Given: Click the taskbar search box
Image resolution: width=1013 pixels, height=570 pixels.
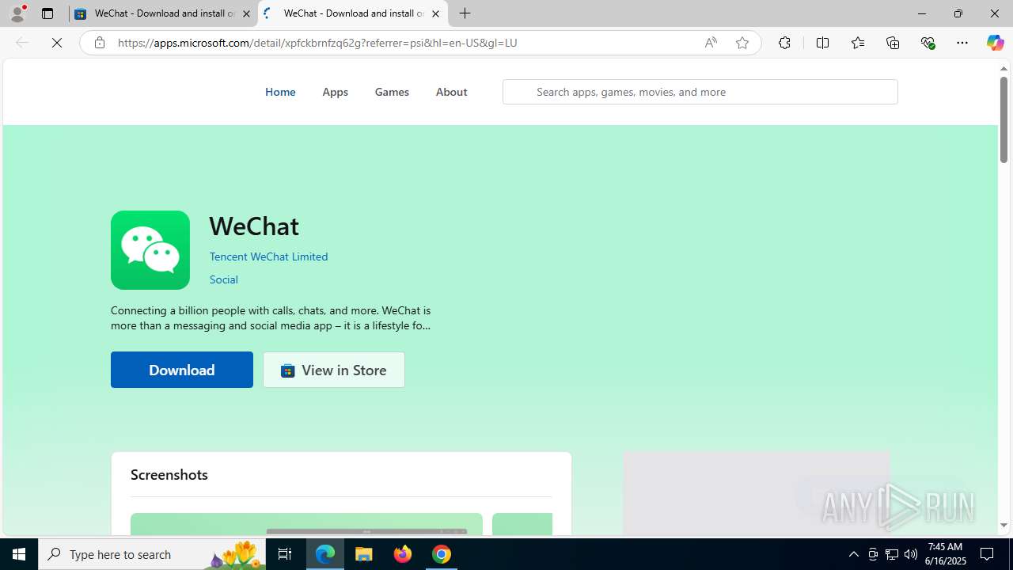Looking at the screenshot, I should coord(150,554).
